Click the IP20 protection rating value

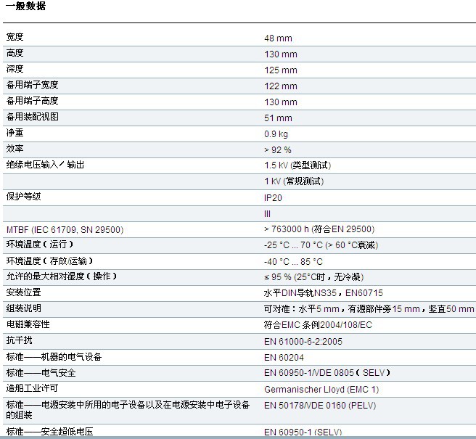(x=274, y=197)
